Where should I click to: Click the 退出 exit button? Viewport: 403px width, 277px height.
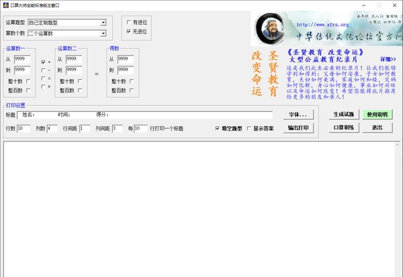click(377, 127)
